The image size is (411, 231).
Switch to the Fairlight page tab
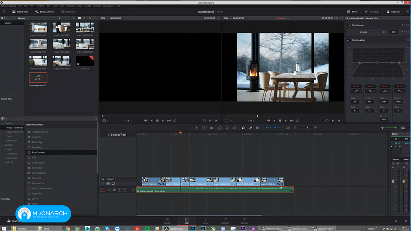[x=225, y=221]
